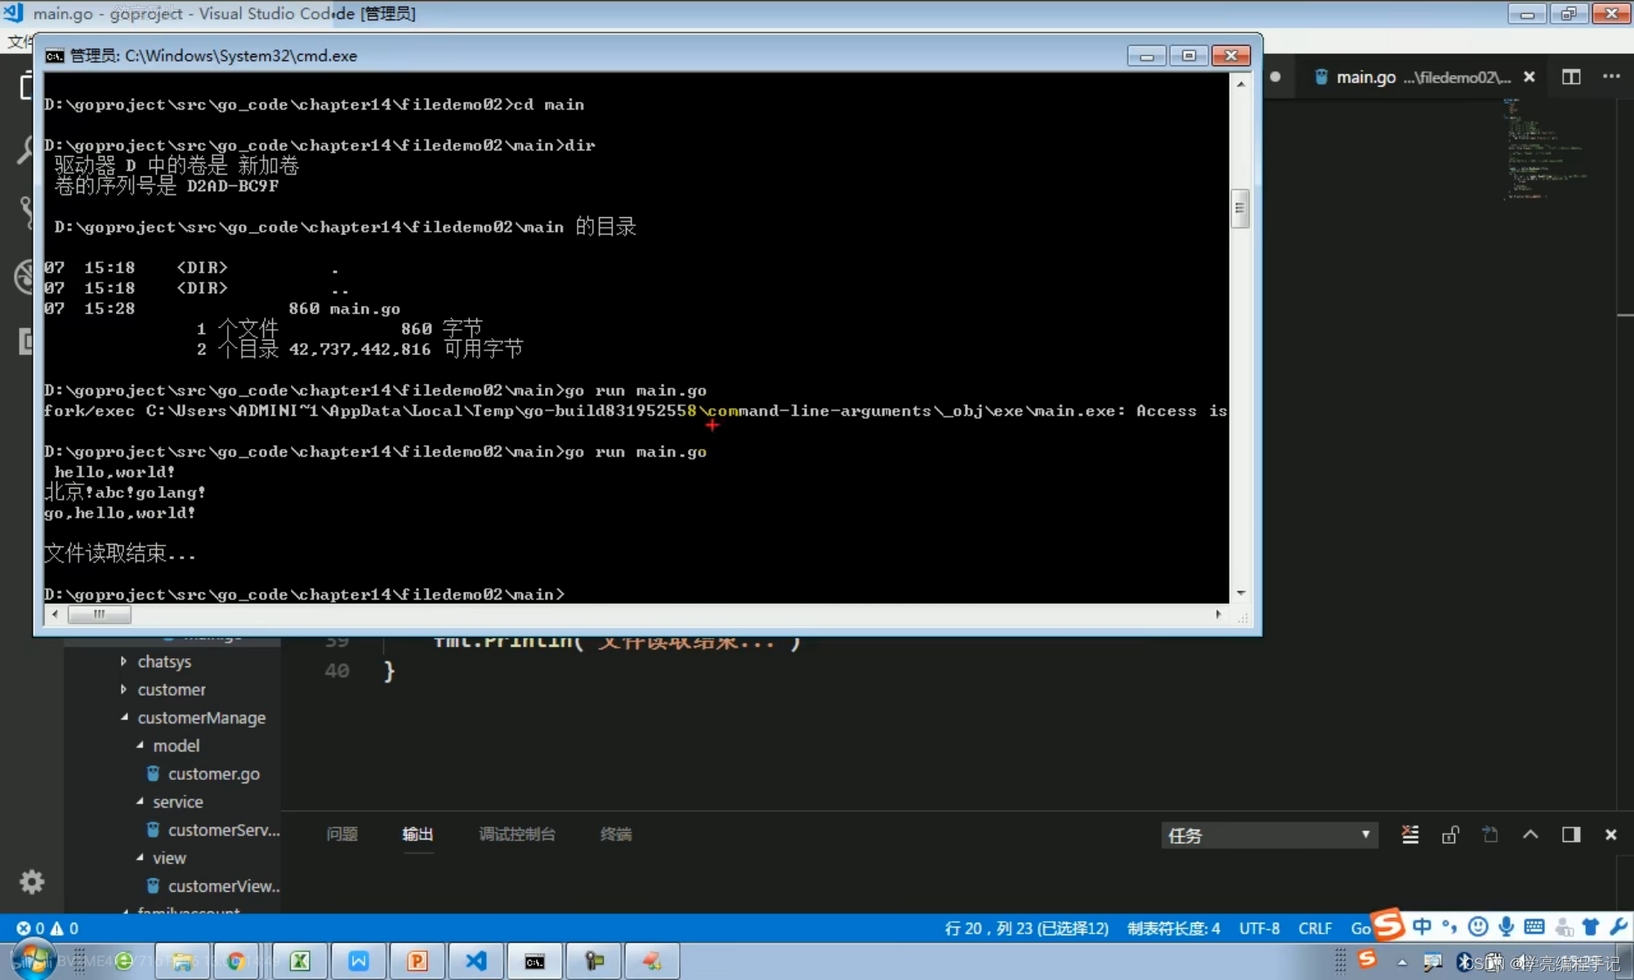Screen dimensions: 1634x980
Task: Switch to the 调试控制台 tab
Action: [516, 834]
